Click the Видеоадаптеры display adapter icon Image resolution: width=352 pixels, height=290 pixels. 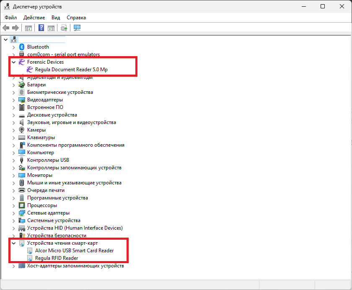click(x=21, y=100)
